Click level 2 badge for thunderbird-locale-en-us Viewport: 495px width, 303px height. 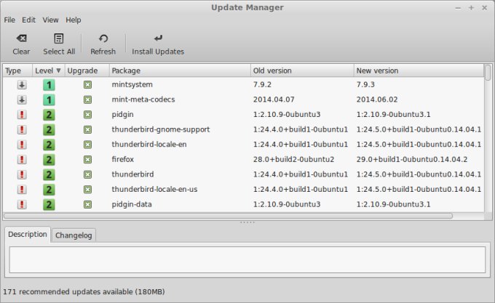(49, 190)
